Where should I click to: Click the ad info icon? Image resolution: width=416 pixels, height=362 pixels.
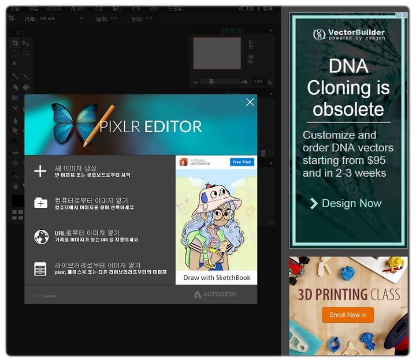pos(398,15)
